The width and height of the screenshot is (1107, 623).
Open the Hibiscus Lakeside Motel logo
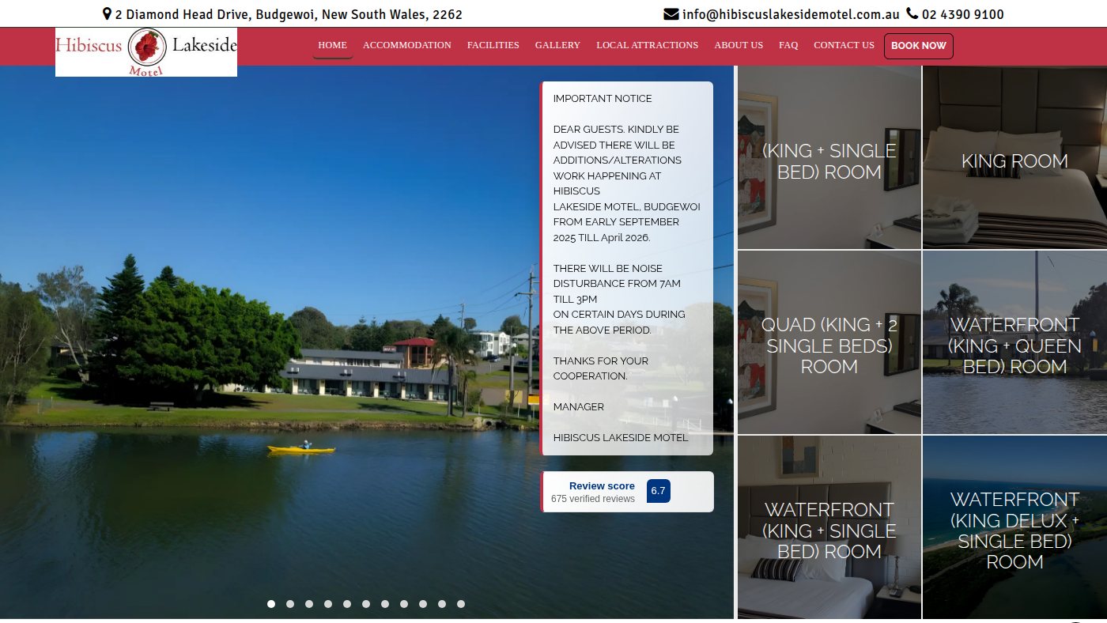click(146, 52)
